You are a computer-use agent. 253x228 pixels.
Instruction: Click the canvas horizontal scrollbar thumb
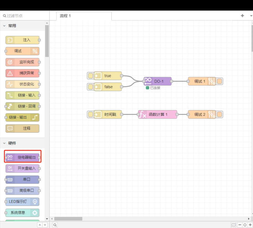[x=68, y=219]
